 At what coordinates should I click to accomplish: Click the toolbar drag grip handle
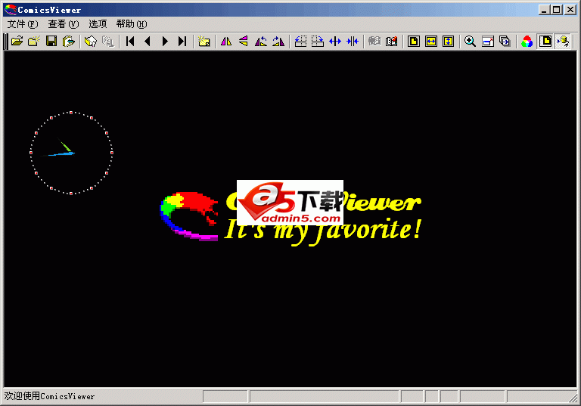[5, 41]
